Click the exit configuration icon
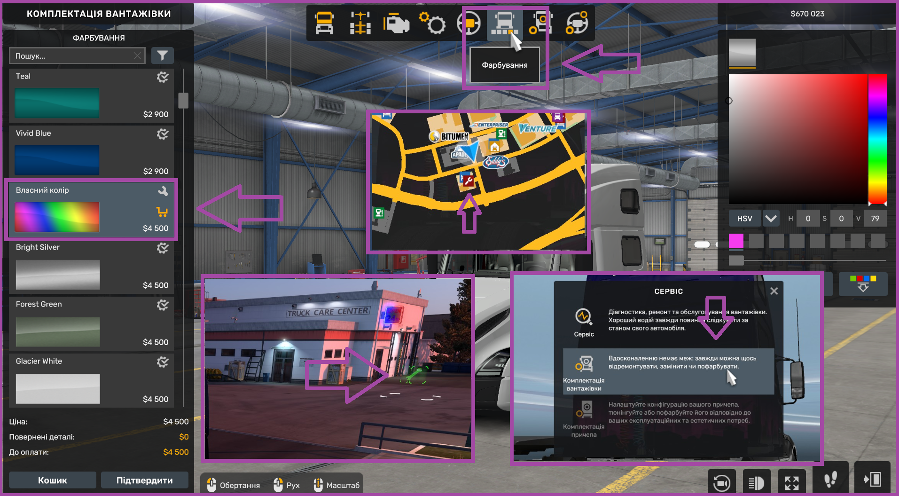Viewport: 899px width, 496px height. pyautogui.click(x=872, y=480)
